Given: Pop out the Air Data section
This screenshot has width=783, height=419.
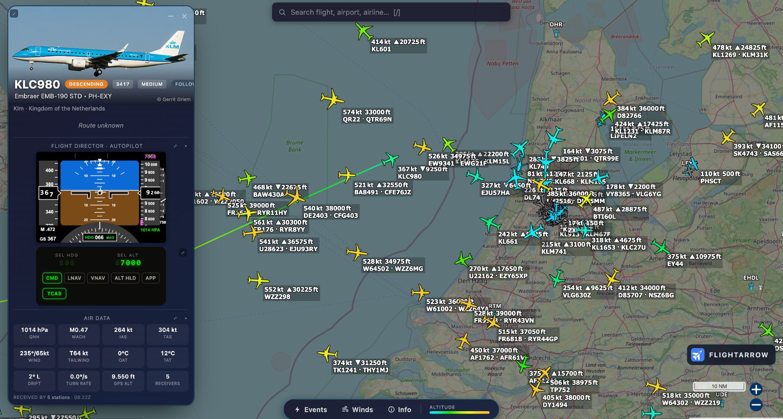Looking at the screenshot, I should point(175,318).
